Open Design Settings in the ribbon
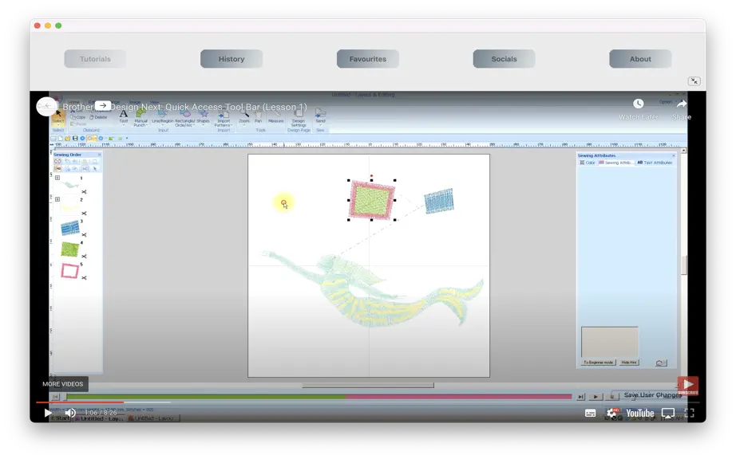736x459 pixels. [299, 118]
